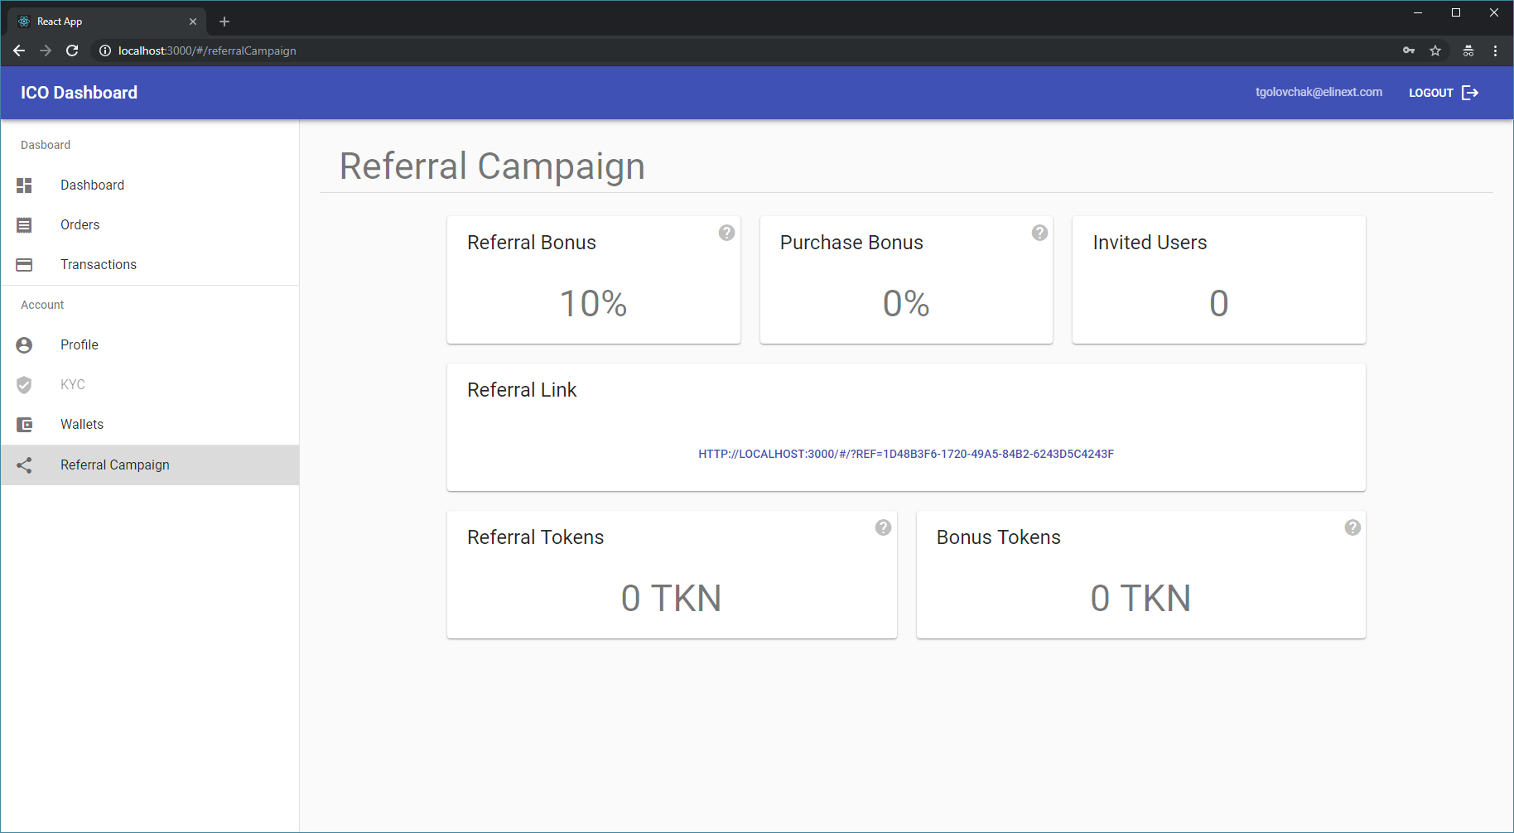Click the Dashboard grid icon in sidebar
Viewport: 1514px width, 833px height.
(24, 185)
